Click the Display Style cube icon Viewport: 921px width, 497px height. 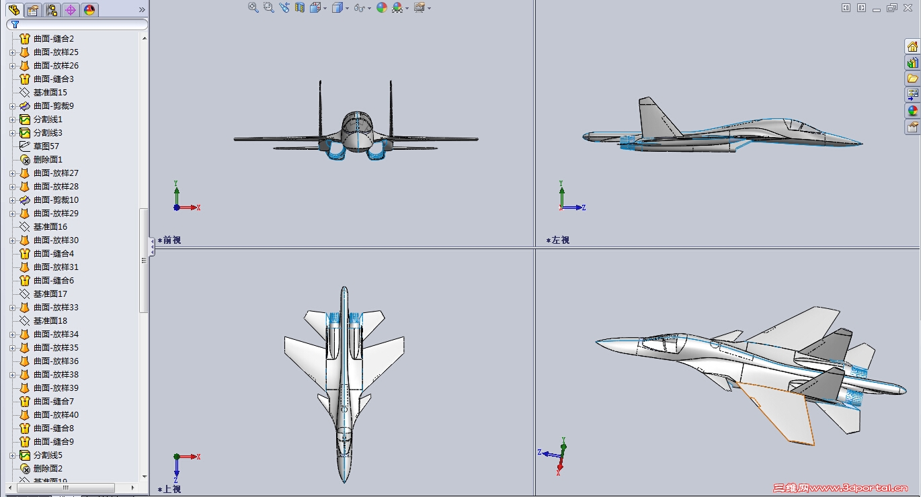click(337, 7)
